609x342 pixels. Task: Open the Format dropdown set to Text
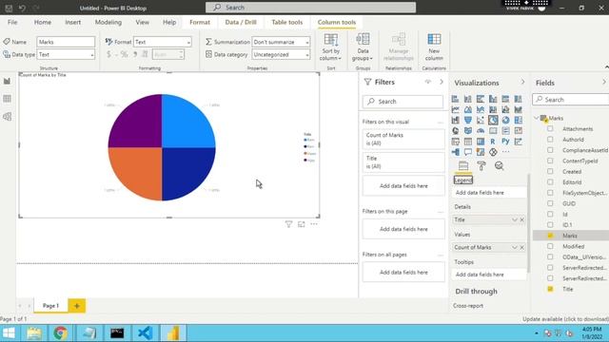coord(163,42)
